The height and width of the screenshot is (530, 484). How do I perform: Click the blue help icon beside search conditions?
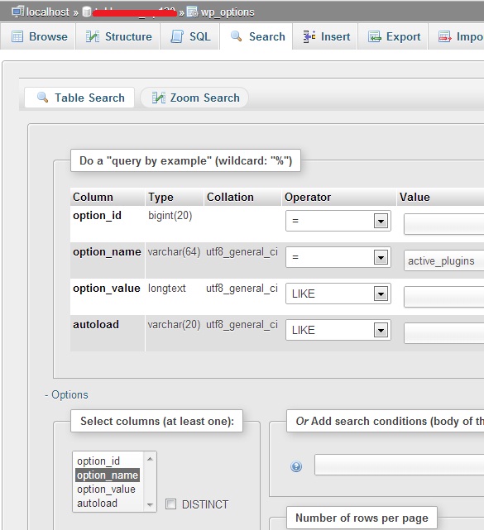click(296, 466)
